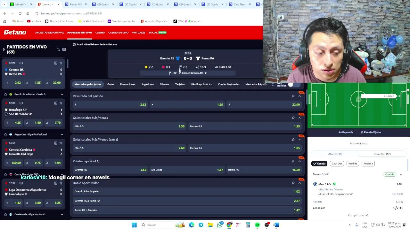Pin the Resultado del partido market
The height and width of the screenshot is (230, 410).
pyautogui.click(x=293, y=96)
